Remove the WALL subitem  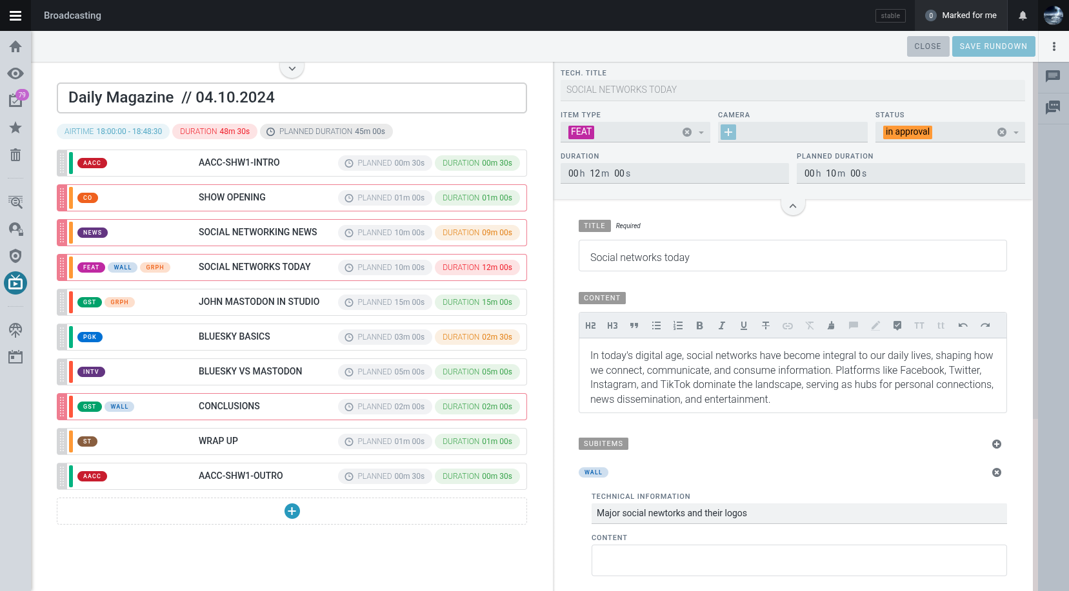997,472
